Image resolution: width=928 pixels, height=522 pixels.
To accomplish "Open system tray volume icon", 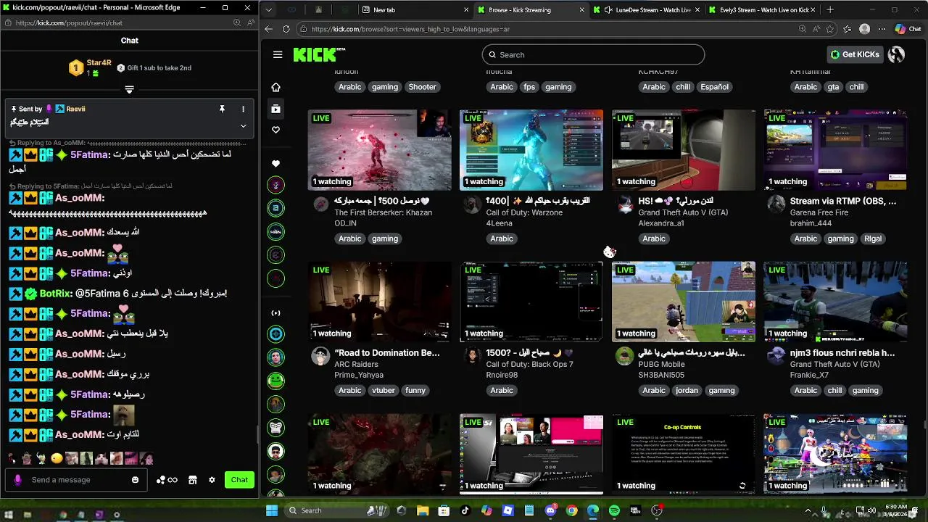I will click(871, 510).
